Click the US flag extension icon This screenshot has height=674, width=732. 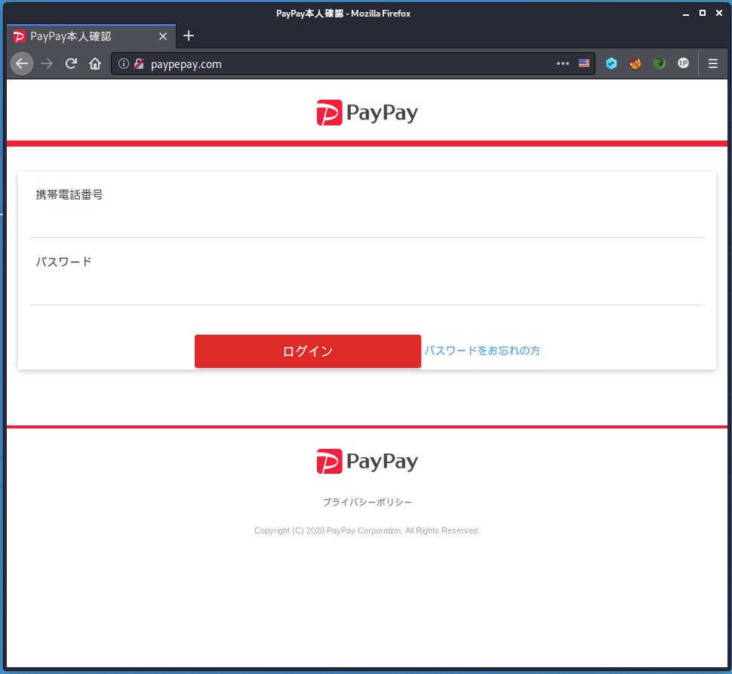pyautogui.click(x=584, y=63)
